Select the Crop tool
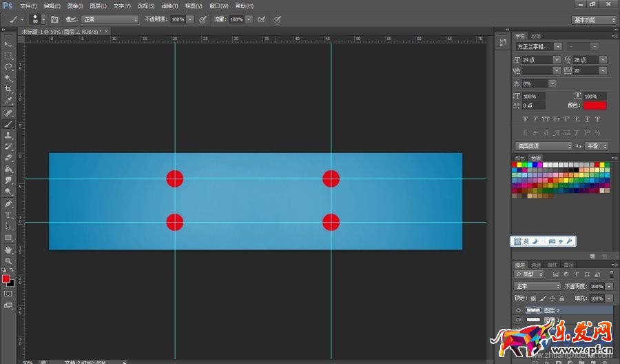The width and height of the screenshot is (620, 364). click(x=9, y=90)
